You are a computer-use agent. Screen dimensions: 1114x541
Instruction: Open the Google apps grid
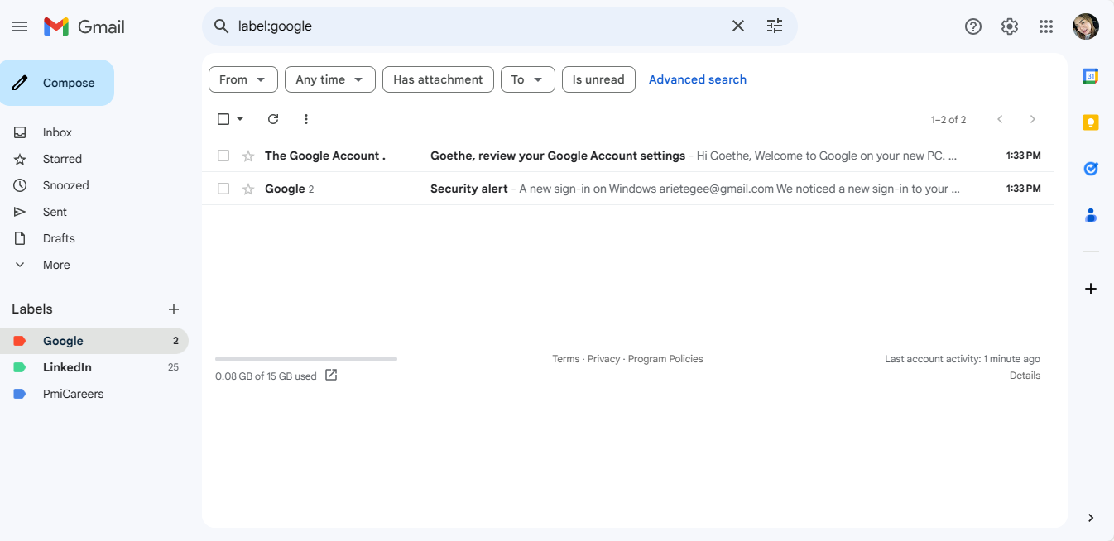(x=1046, y=26)
